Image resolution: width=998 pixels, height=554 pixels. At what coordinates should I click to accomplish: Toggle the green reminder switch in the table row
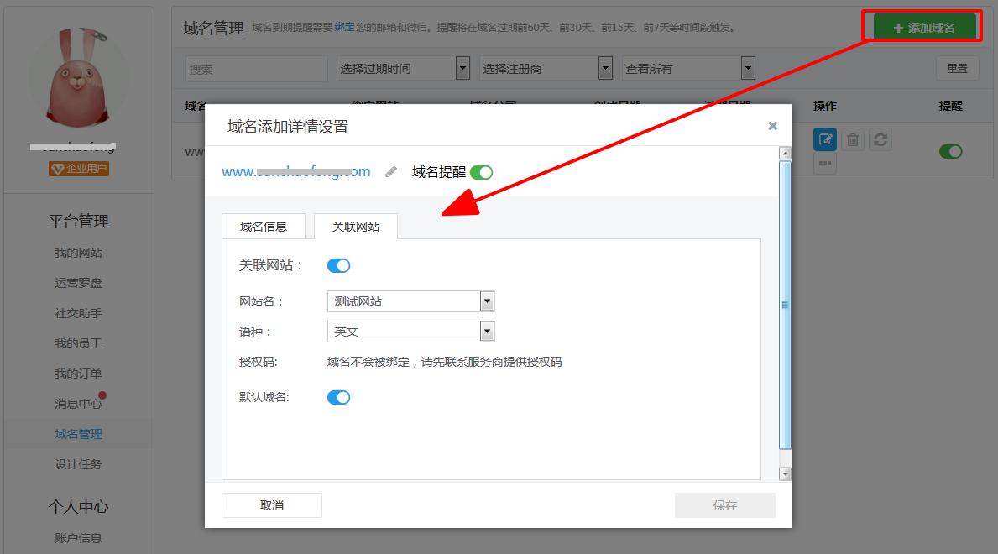949,151
